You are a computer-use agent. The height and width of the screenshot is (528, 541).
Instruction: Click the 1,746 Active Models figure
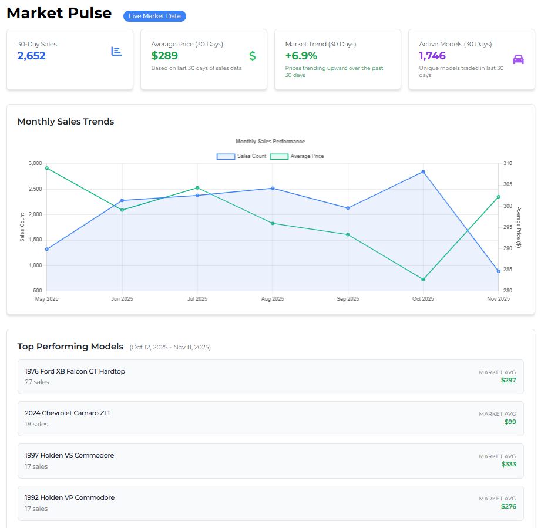click(x=432, y=56)
